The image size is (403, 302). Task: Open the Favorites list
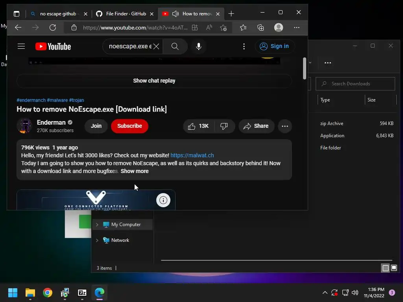coord(243,28)
